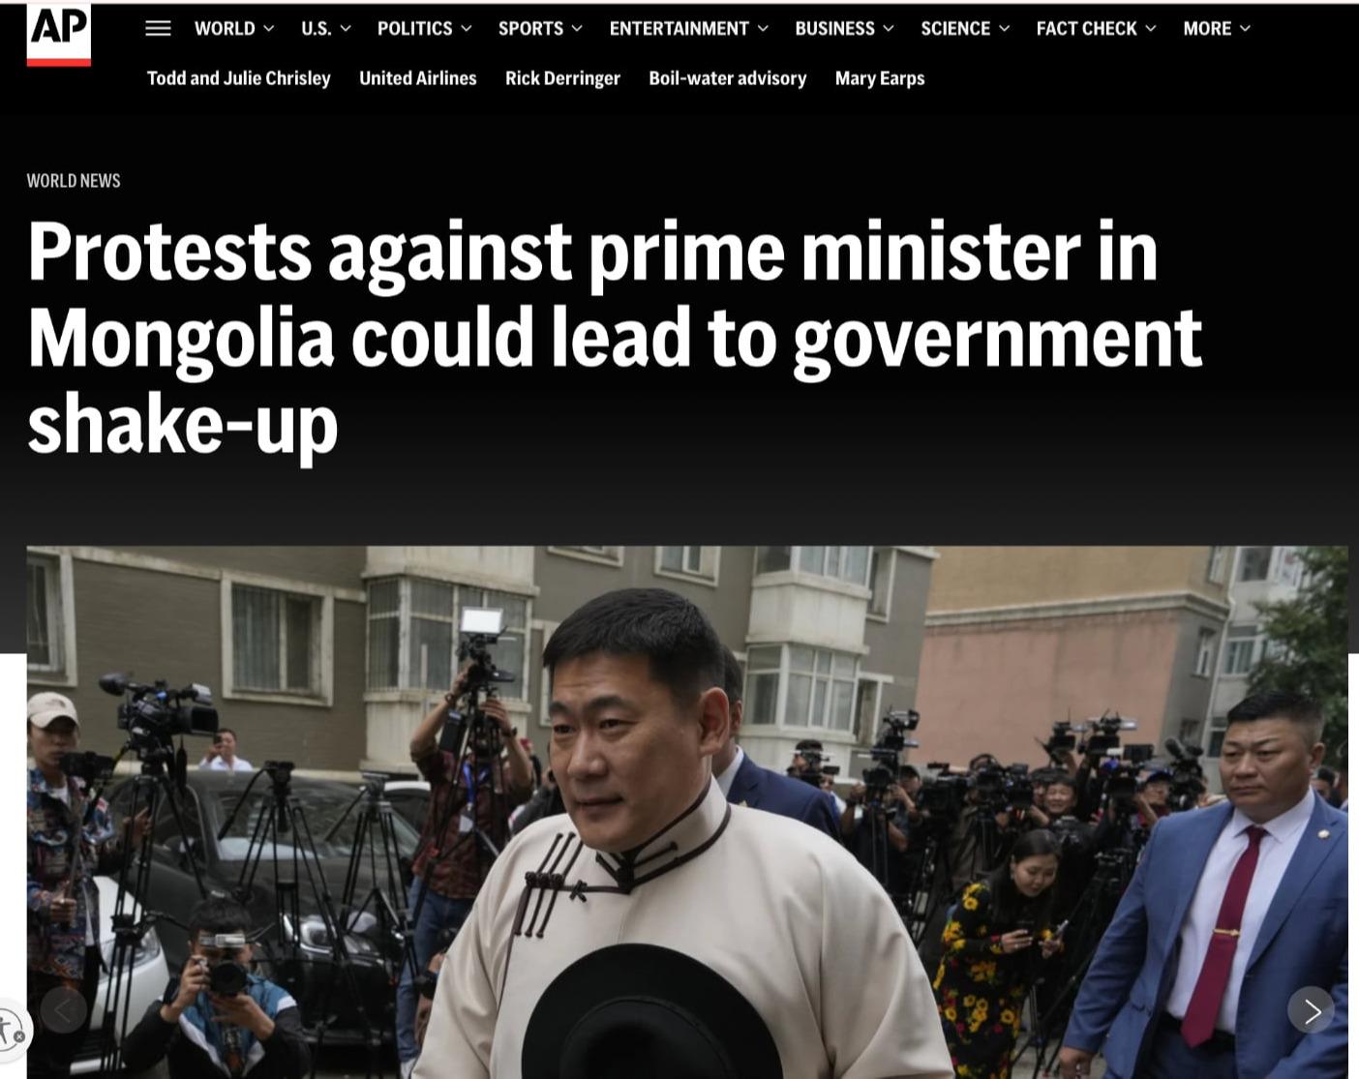1359x1079 pixels.
Task: Open the Fact Check menu
Action: point(1097,29)
